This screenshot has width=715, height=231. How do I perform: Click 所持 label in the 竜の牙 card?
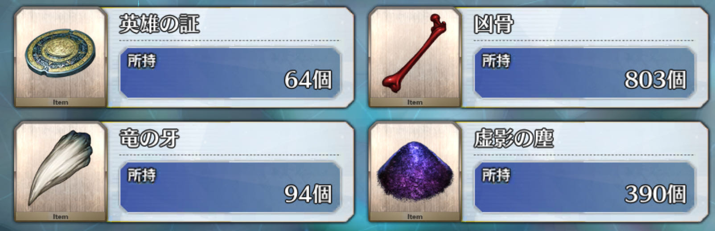[142, 175]
